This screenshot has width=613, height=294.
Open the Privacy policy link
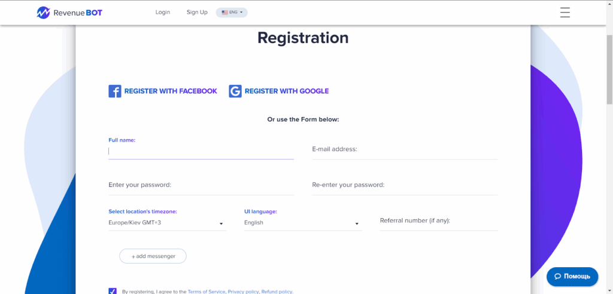point(243,292)
